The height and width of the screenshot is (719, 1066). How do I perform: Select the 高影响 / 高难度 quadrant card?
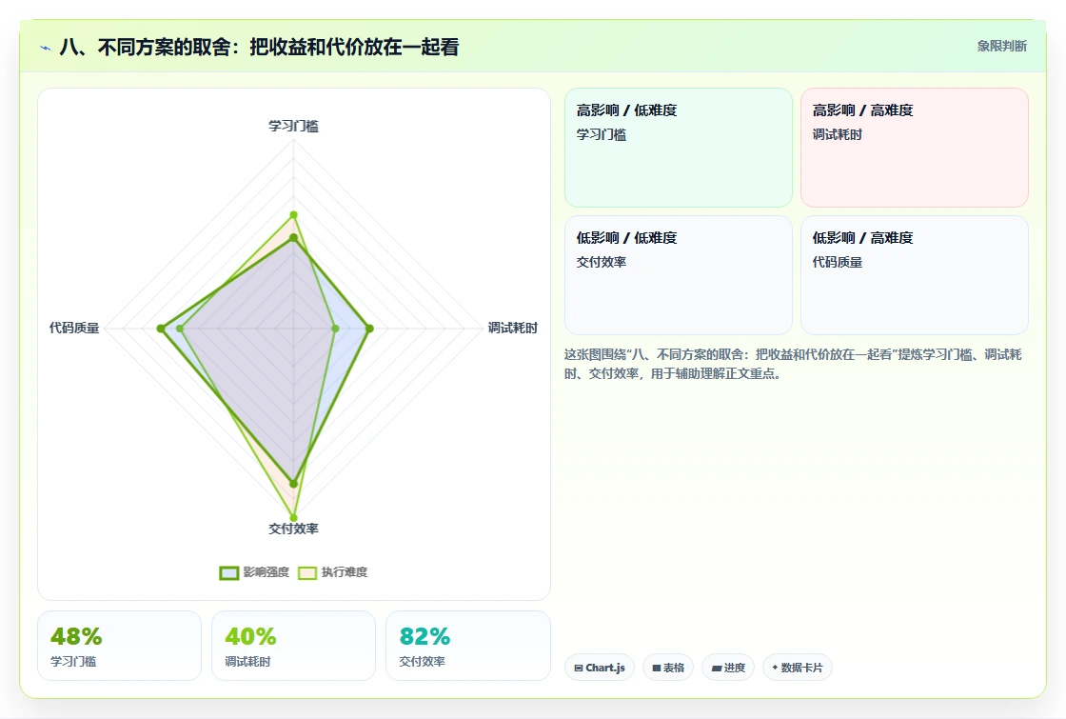point(915,147)
